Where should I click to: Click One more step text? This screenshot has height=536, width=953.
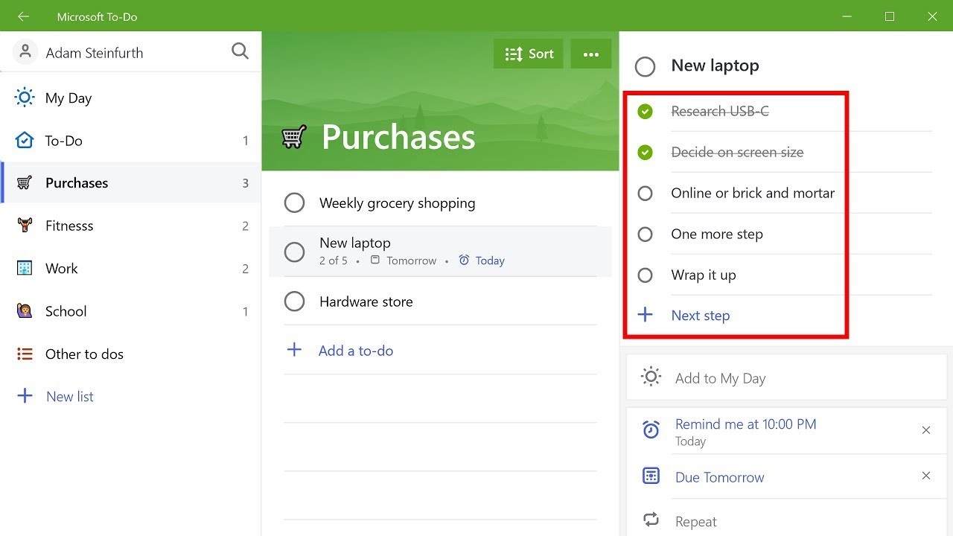coord(717,234)
